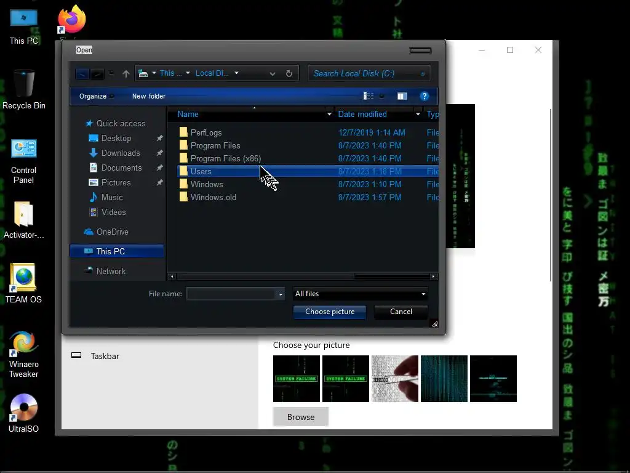Expand Local Disk breadcrumb dropdown arrow
Viewport: 630px width, 473px height.
(237, 73)
